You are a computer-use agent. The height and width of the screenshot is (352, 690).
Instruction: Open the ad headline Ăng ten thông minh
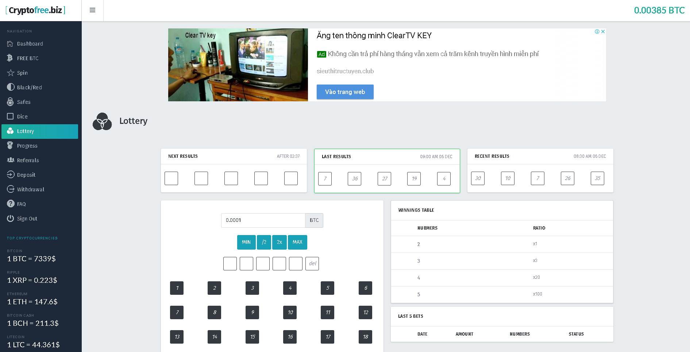click(374, 36)
